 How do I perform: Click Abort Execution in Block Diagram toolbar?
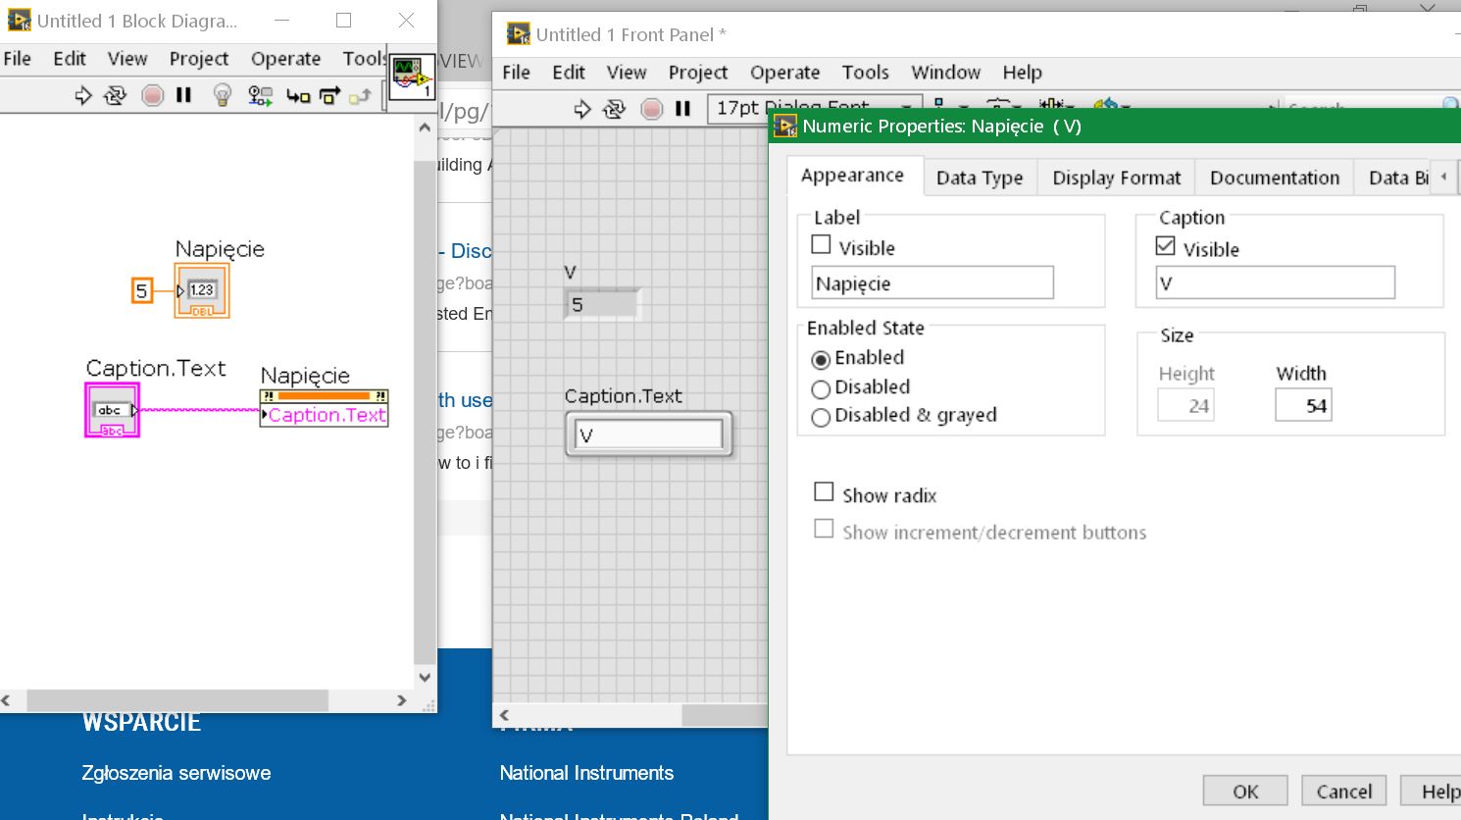tap(152, 95)
